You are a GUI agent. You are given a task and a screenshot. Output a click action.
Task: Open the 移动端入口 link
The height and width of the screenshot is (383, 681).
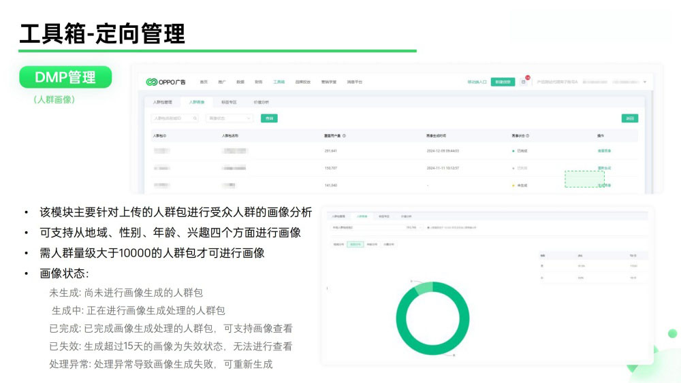pos(477,82)
